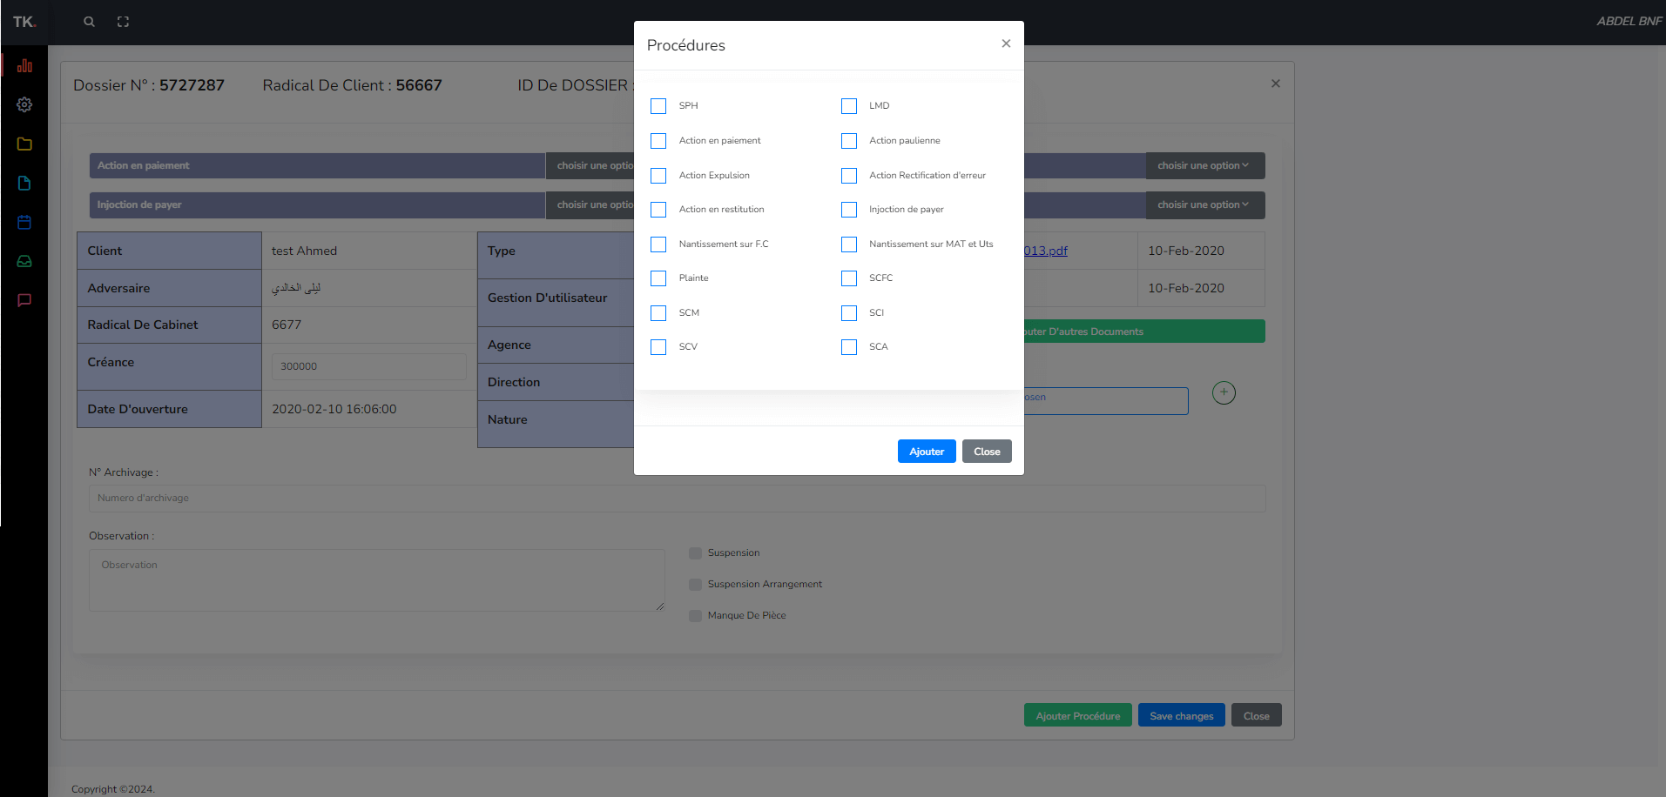This screenshot has width=1666, height=797.
Task: Tick Action paulienne checkbox
Action: 849,141
